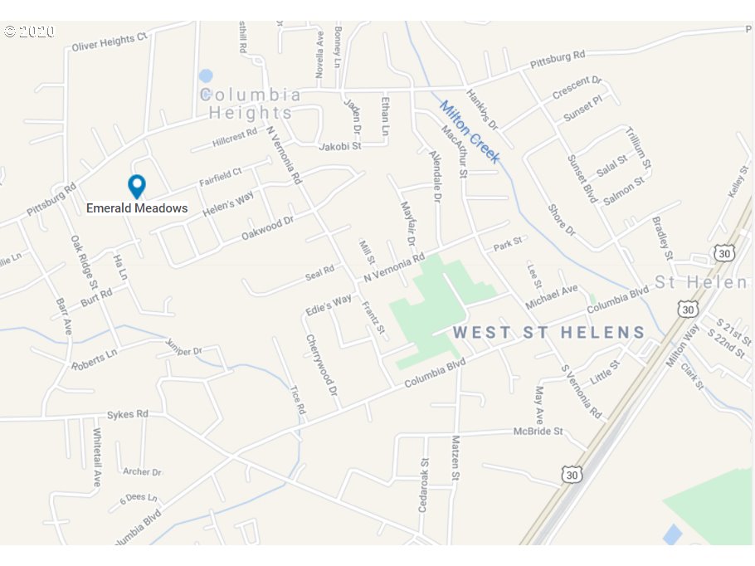
Task: Click the blue Emerald Meadows location pin
Action: (137, 187)
